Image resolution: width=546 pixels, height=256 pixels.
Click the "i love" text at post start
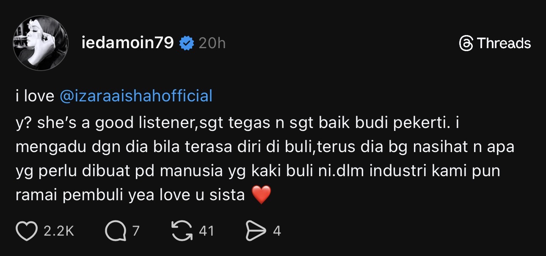point(35,96)
